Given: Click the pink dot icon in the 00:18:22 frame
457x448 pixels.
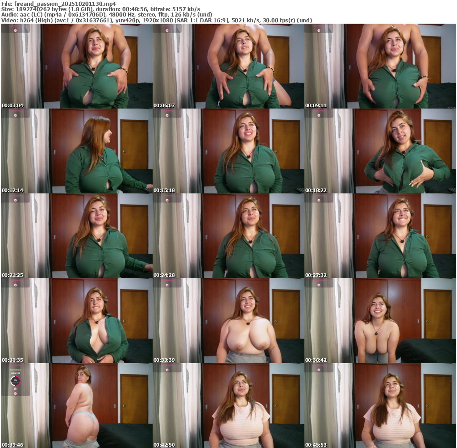Looking at the screenshot, I should [319, 115].
